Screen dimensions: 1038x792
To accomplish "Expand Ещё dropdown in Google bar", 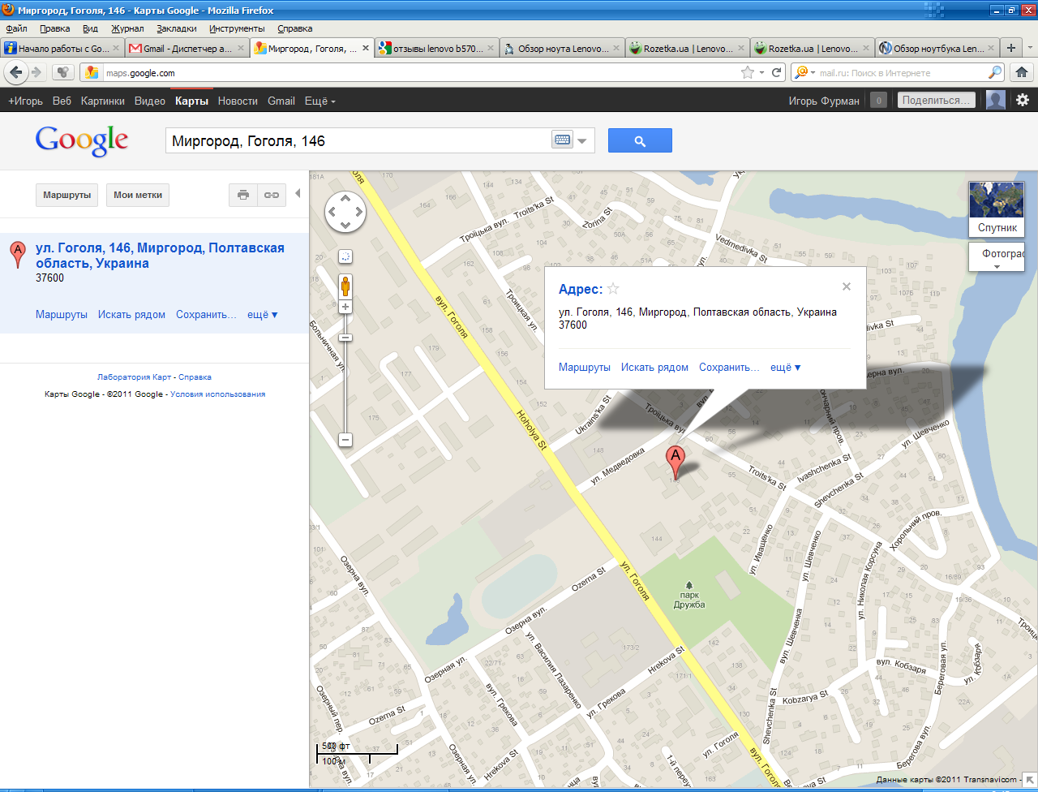I will pyautogui.click(x=320, y=101).
